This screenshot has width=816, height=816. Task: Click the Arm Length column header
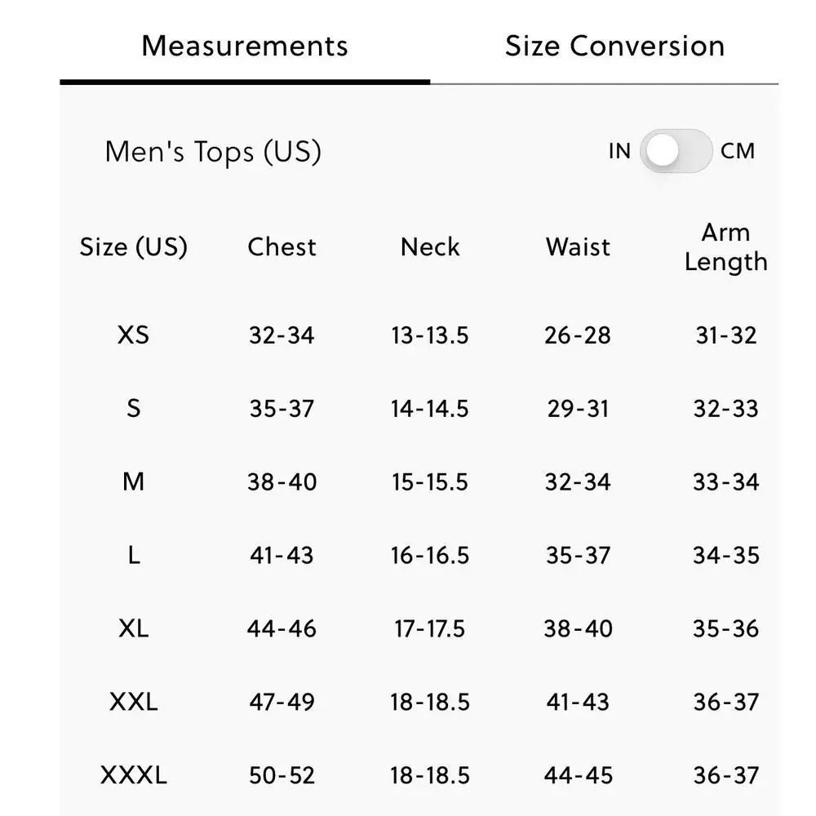pyautogui.click(x=726, y=247)
